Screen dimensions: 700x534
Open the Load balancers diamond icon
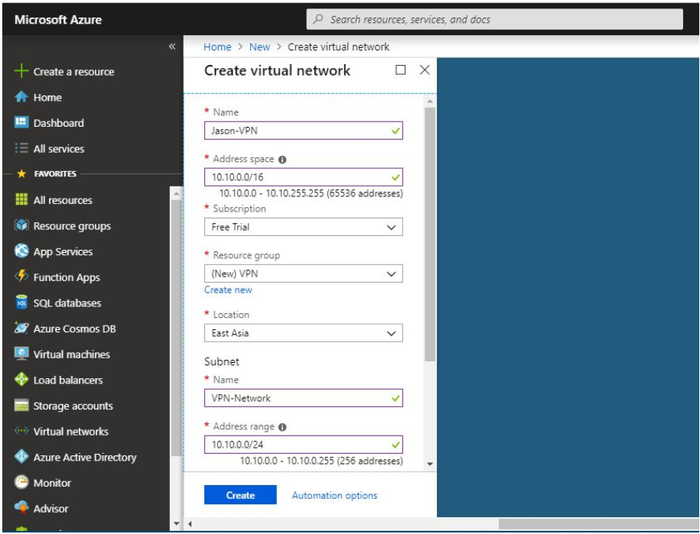[x=21, y=380]
